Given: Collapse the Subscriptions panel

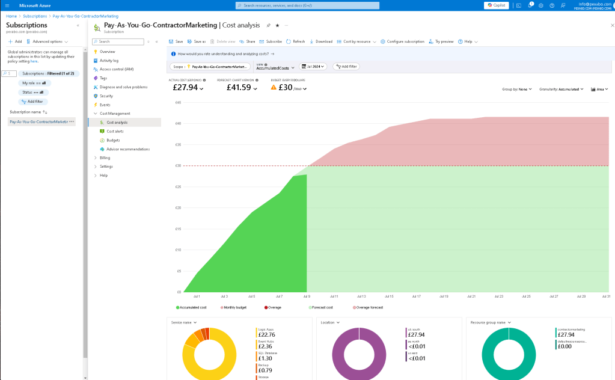Looking at the screenshot, I should pyautogui.click(x=78, y=25).
